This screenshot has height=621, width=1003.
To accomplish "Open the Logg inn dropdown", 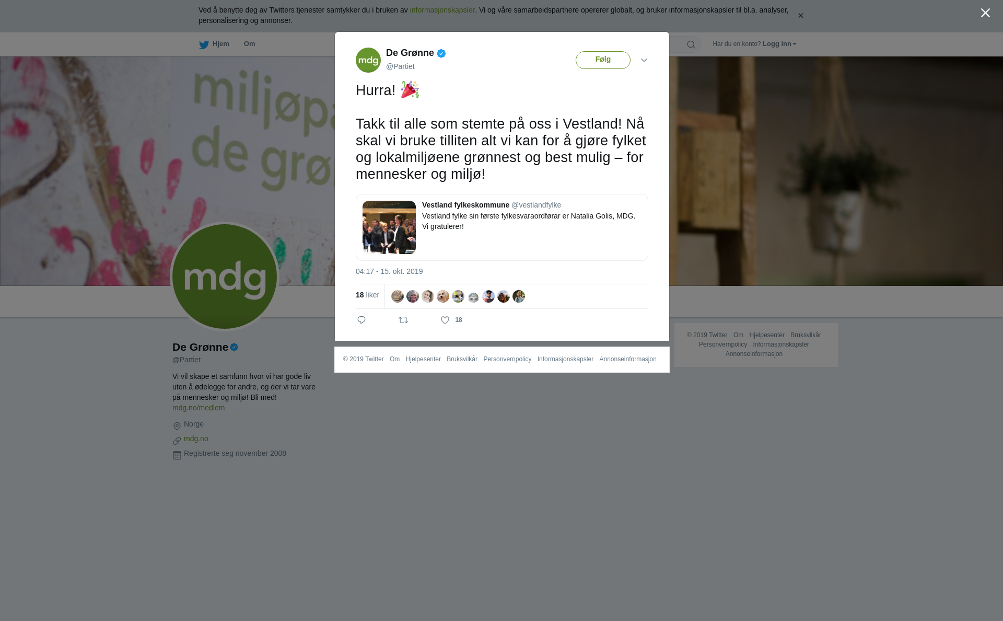I will point(779,44).
